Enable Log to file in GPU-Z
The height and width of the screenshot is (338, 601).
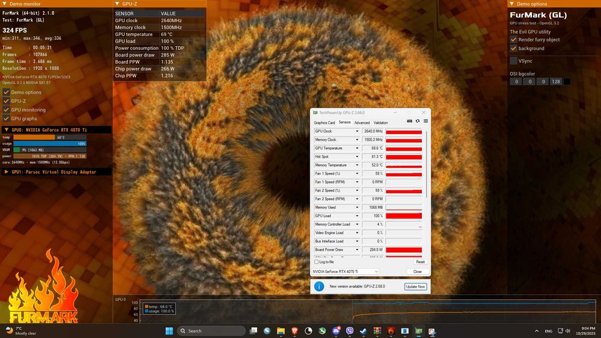(317, 262)
